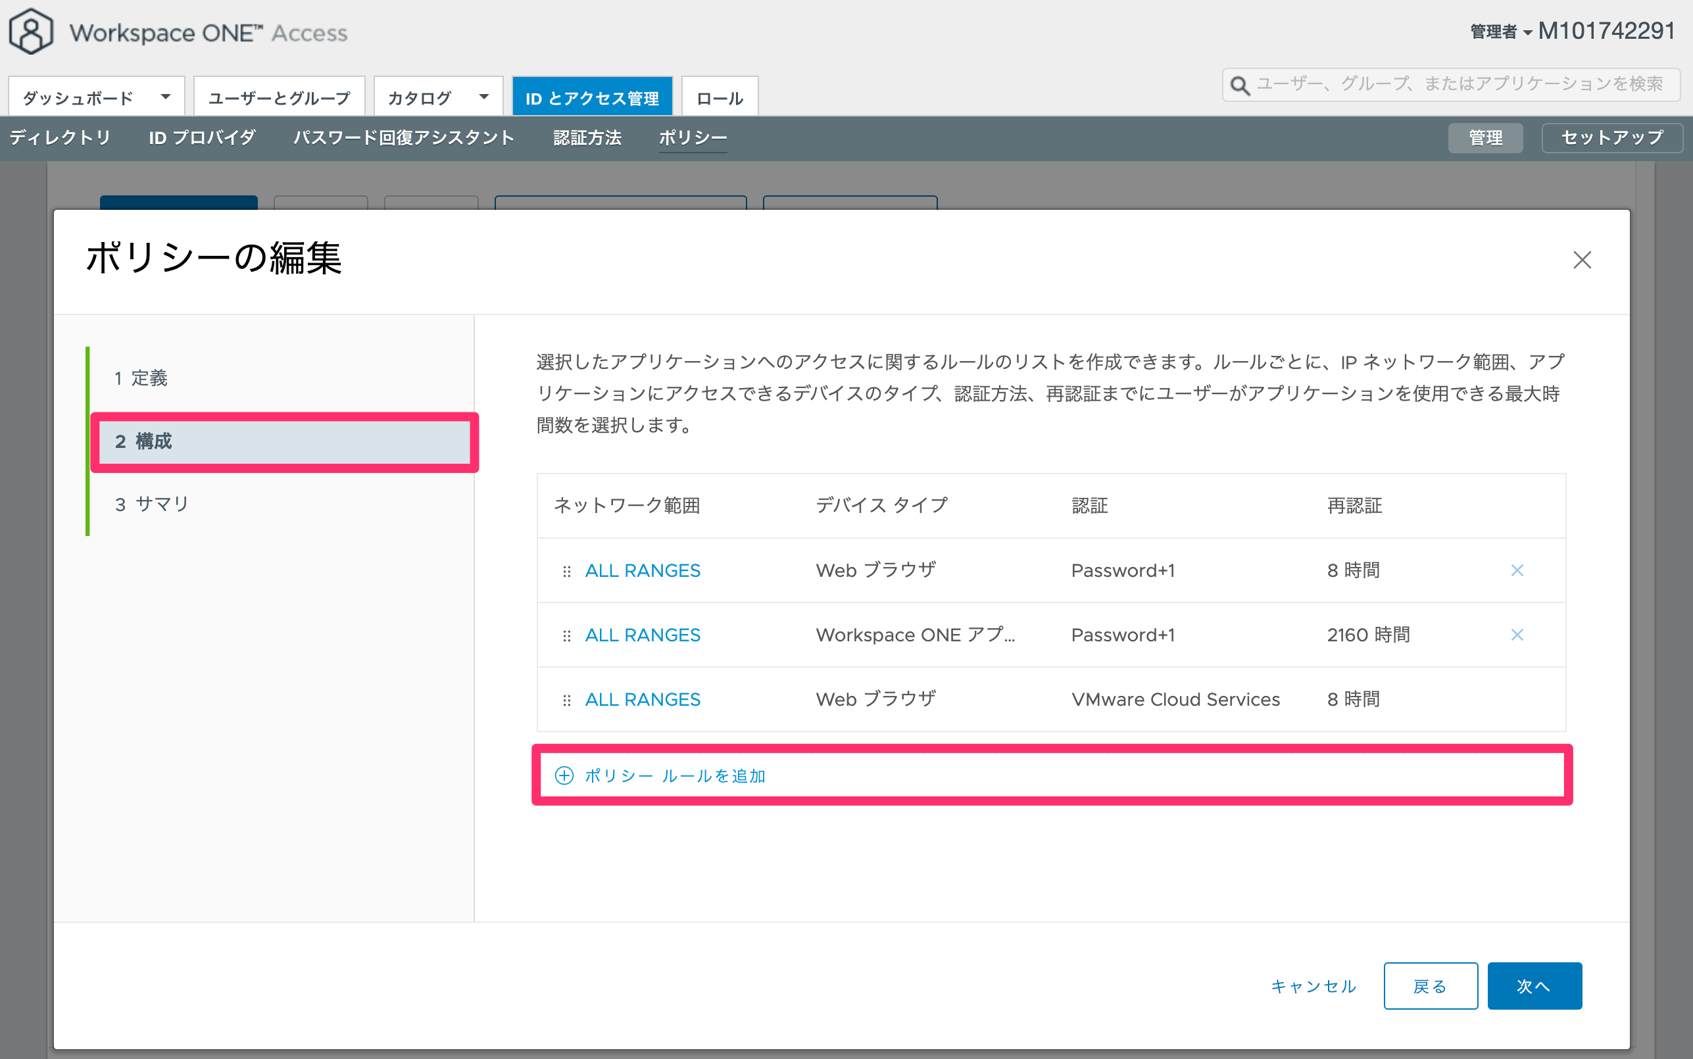Screen dimensions: 1693x1059
Task: Grab the drag handle of VMware Cloud Services row
Action: coord(566,700)
